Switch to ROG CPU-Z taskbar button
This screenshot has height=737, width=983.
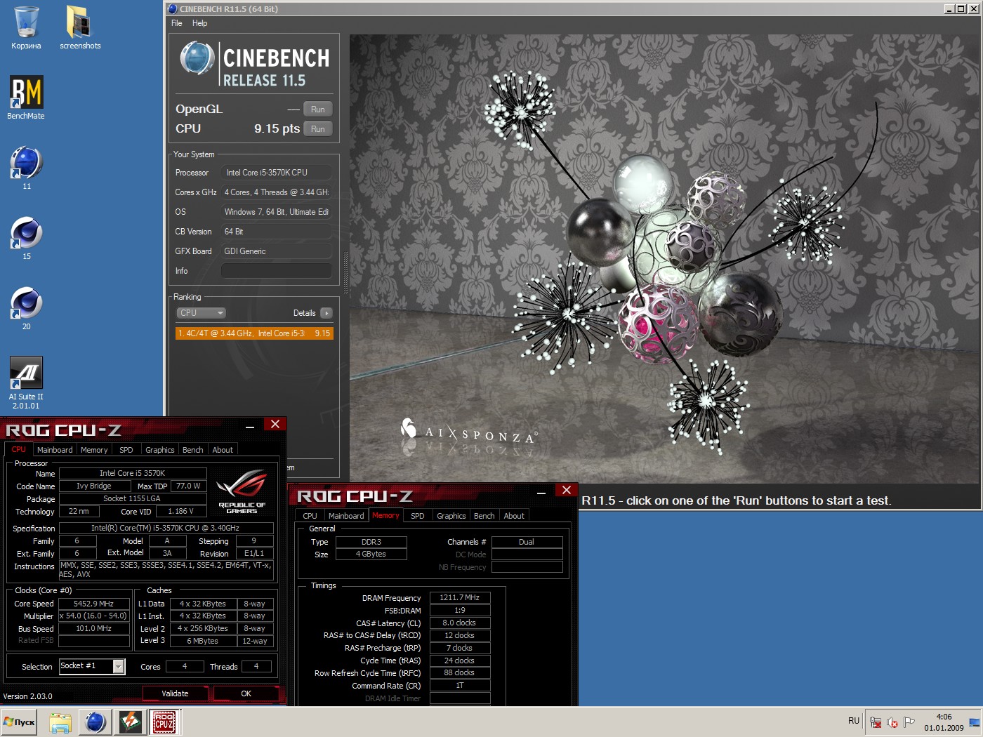point(164,722)
